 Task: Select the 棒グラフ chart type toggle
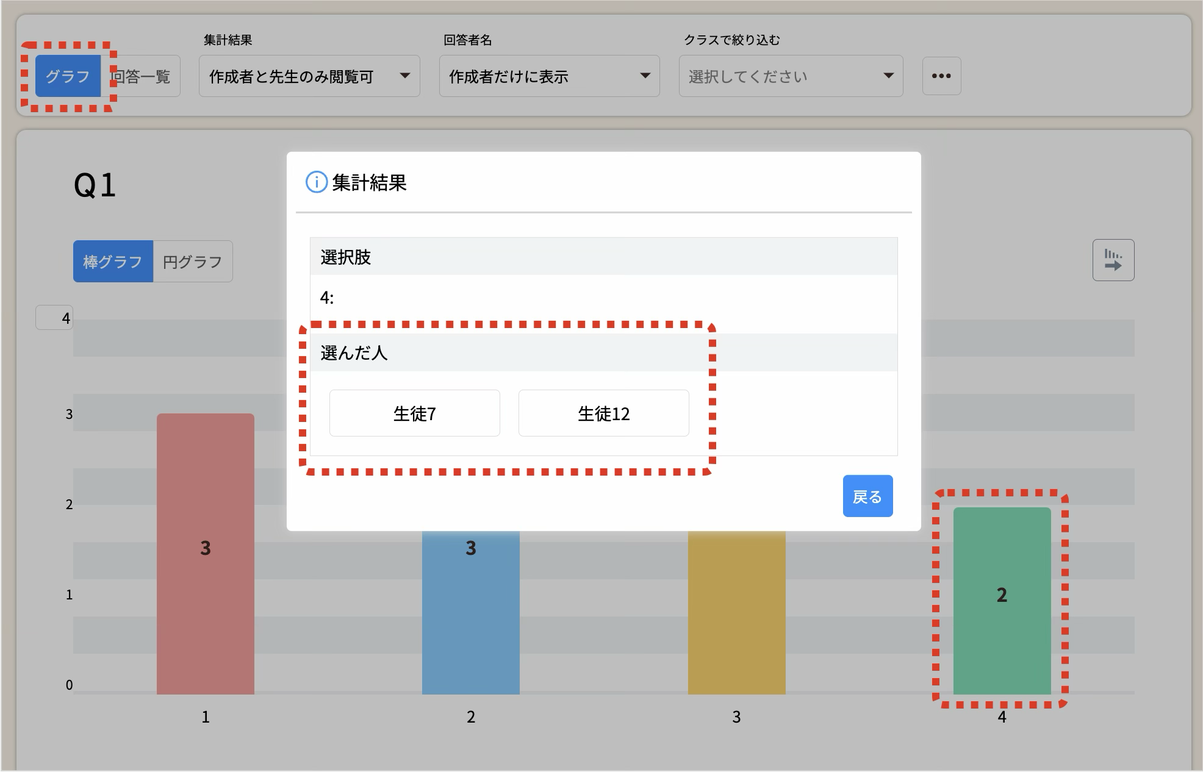tap(113, 262)
